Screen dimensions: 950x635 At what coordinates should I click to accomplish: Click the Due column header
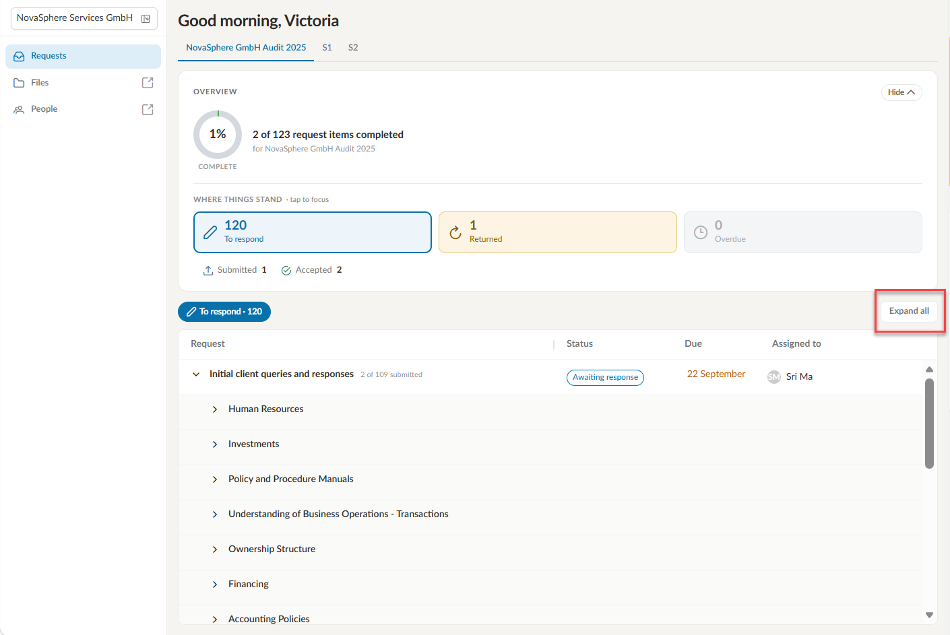(693, 344)
